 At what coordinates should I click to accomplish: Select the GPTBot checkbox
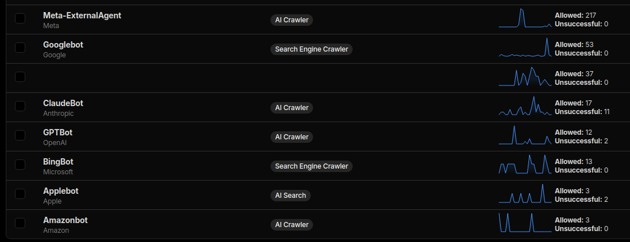[x=20, y=135]
